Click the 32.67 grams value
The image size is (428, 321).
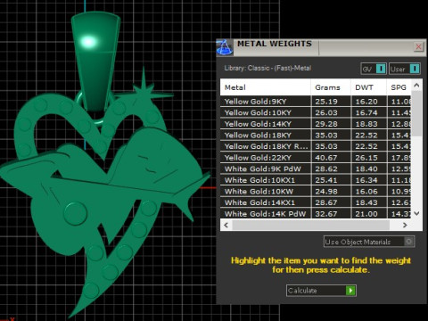326,214
